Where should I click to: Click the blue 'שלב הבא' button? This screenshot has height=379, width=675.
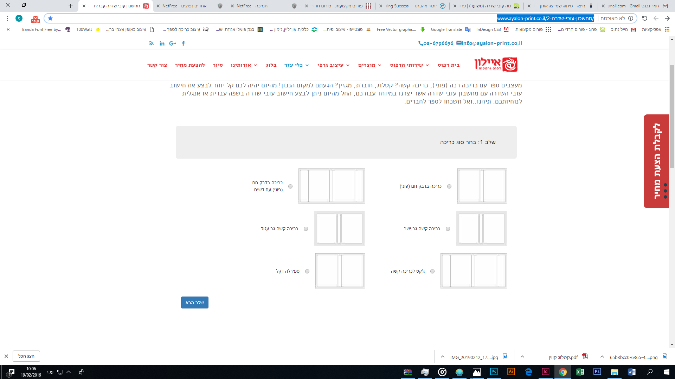[195, 302]
